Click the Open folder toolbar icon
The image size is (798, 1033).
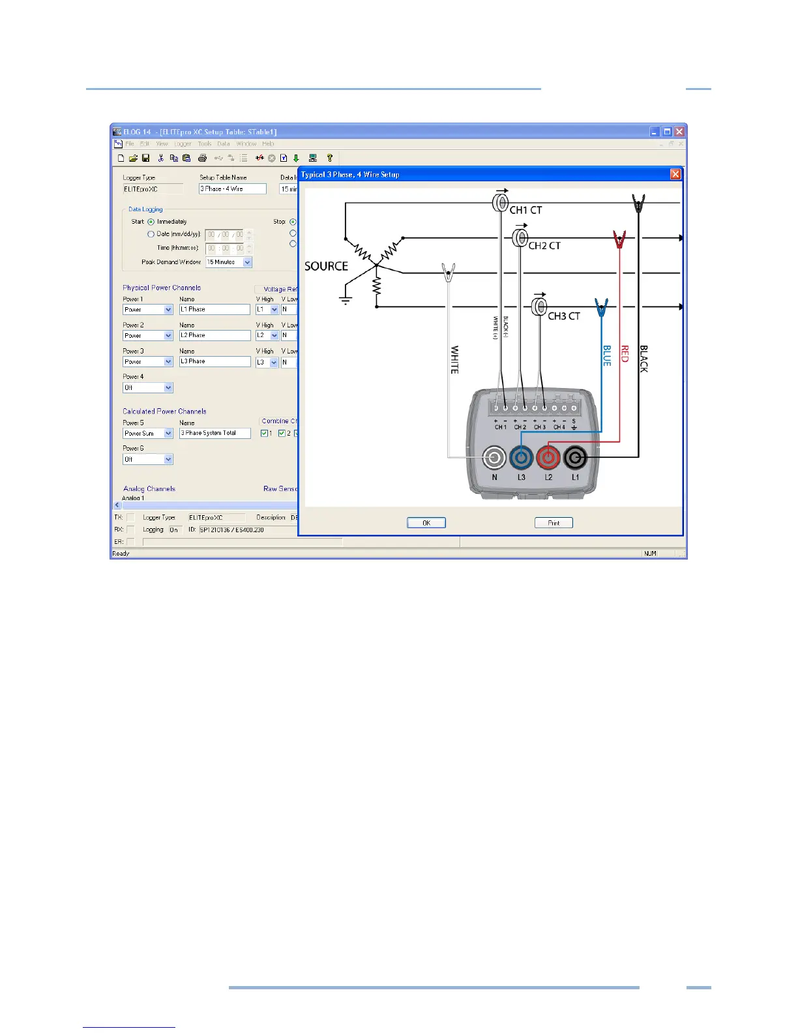point(133,158)
